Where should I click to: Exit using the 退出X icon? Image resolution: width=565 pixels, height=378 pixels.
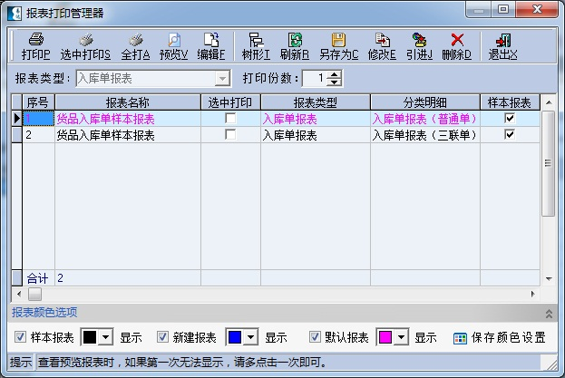[502, 45]
